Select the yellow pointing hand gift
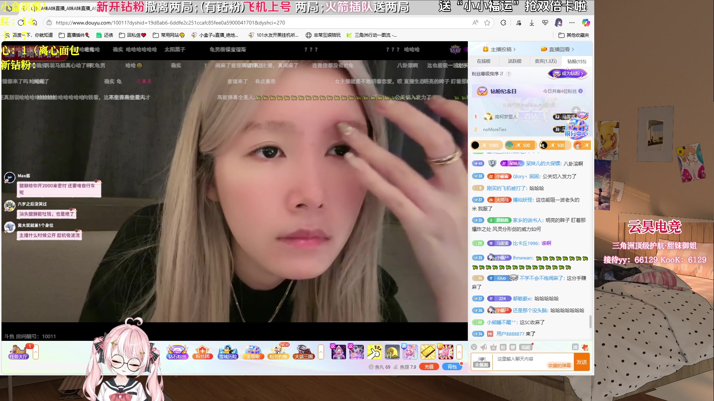 pyautogui.click(x=374, y=352)
